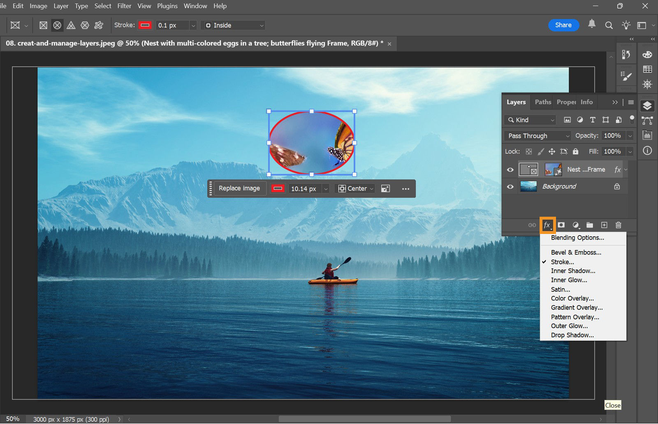The width and height of the screenshot is (658, 424).
Task: Create a new group in the Layers panel
Action: (x=590, y=225)
